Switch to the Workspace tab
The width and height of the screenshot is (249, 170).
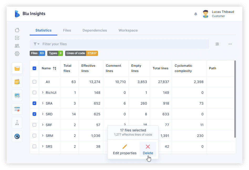[128, 30]
